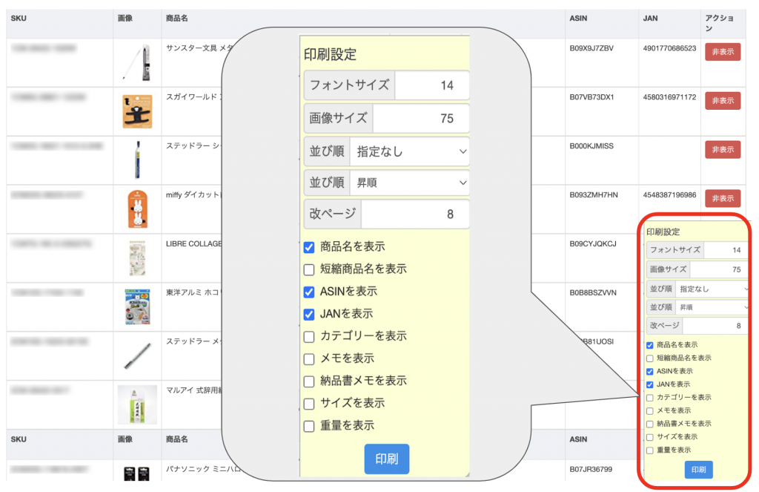This screenshot has height=492, width=759.
Task: Click the blue 印刷 button in the enlarged settings
Action: click(387, 459)
